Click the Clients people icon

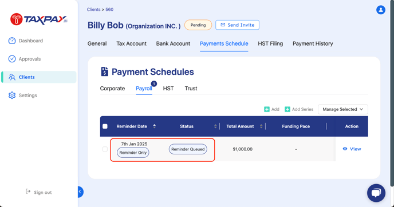[x=12, y=77]
